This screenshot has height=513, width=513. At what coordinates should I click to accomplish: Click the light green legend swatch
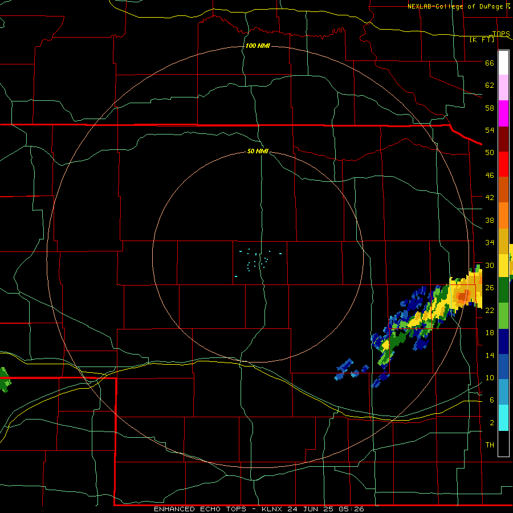503,316
